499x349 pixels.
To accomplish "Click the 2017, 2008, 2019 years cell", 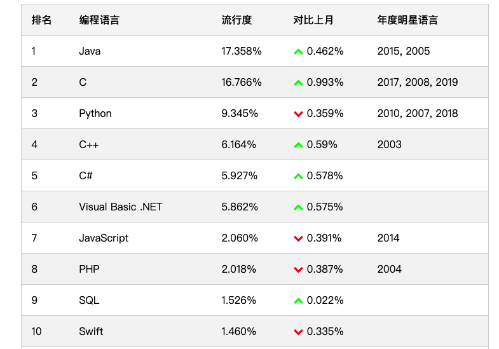I will point(417,83).
